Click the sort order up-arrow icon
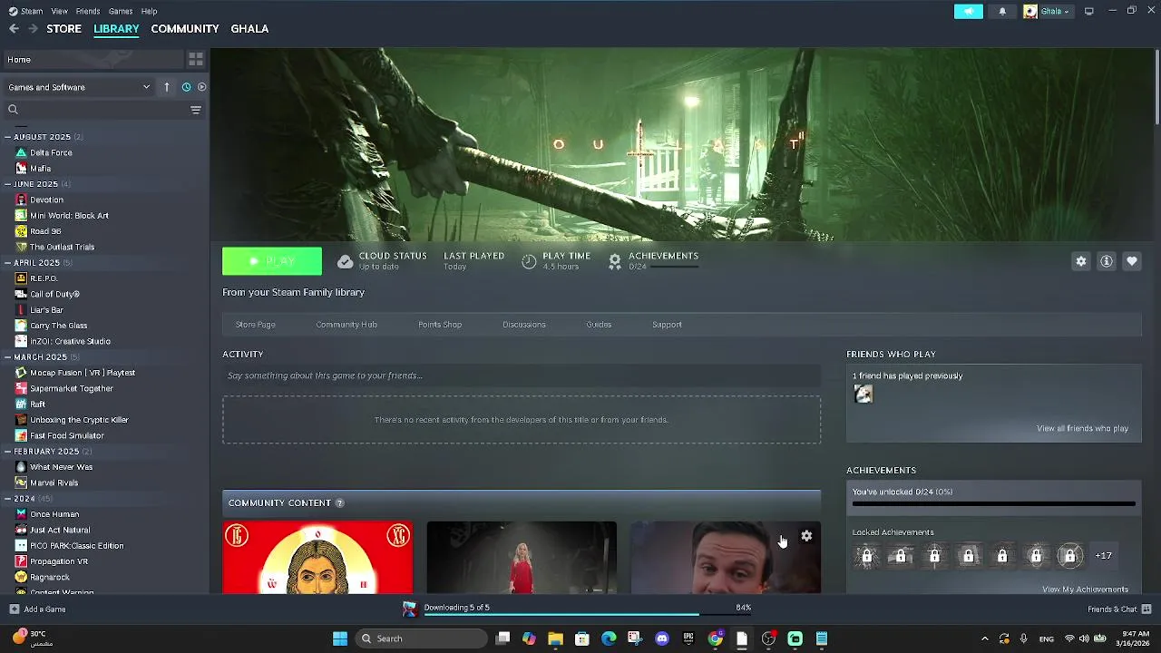Viewport: 1161px width, 653px height. [167, 87]
